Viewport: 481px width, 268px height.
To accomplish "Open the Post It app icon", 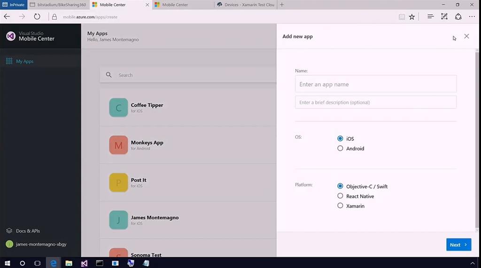I will (x=118, y=183).
